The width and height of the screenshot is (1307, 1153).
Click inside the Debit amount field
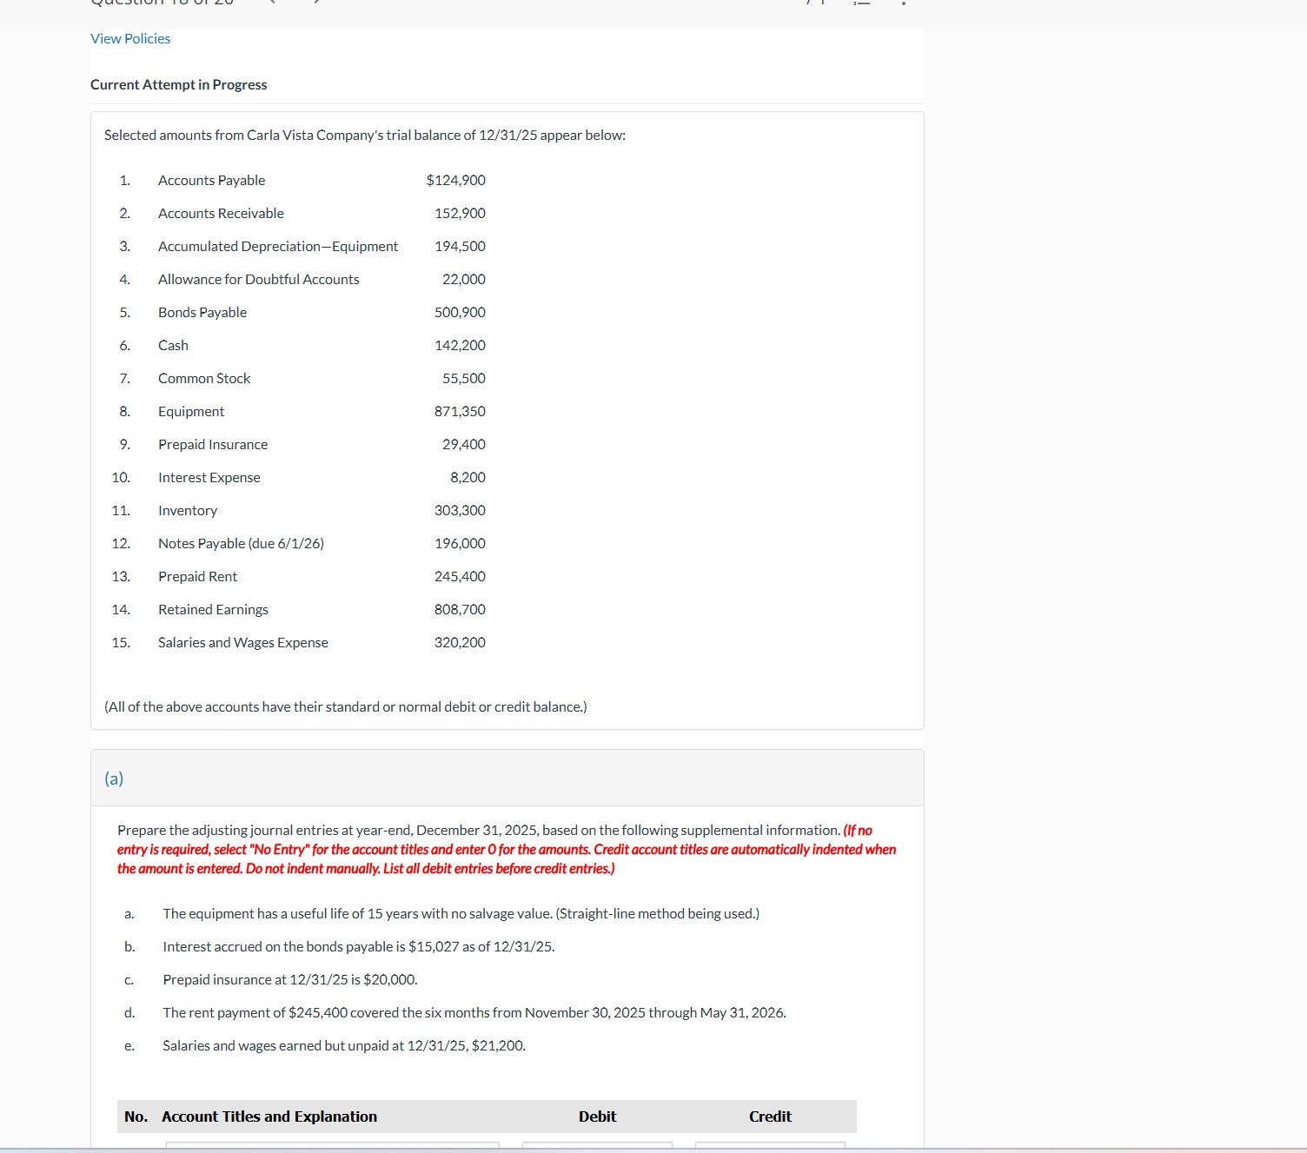coord(597,1147)
